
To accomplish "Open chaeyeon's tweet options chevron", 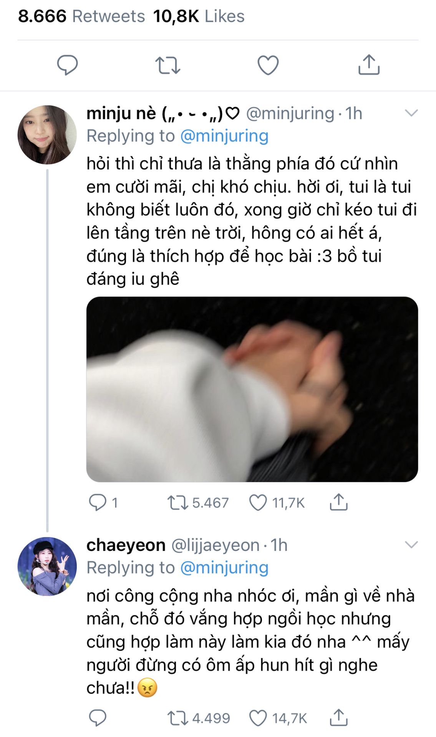I will (411, 545).
